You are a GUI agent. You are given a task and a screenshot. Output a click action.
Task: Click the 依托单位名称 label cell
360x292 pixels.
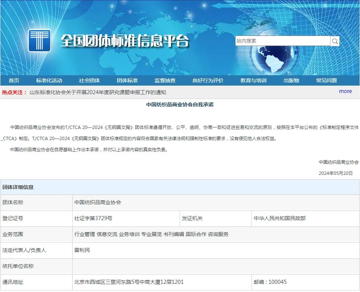pyautogui.click(x=36, y=266)
